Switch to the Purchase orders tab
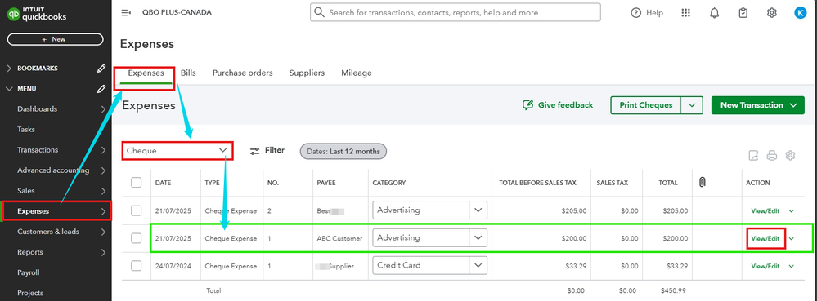Image resolution: width=817 pixels, height=301 pixels. coord(242,73)
